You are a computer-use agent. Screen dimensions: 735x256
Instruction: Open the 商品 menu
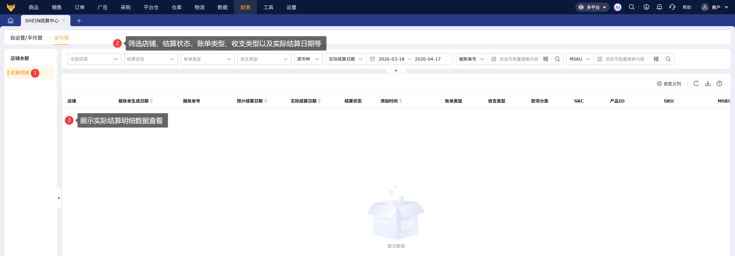[34, 7]
